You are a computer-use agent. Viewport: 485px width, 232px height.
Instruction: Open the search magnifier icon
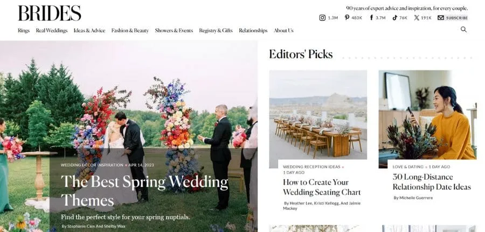(x=463, y=30)
